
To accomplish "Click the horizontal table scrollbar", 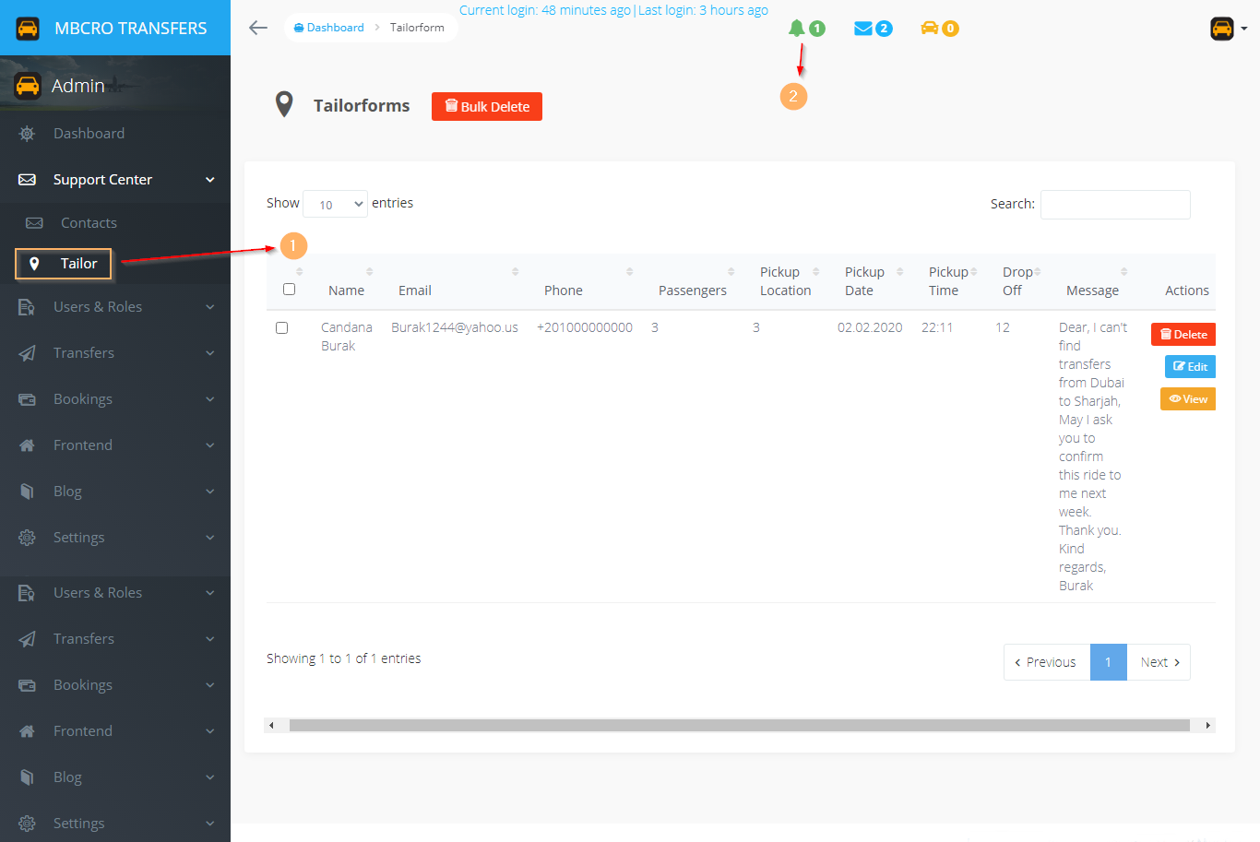I will (739, 726).
